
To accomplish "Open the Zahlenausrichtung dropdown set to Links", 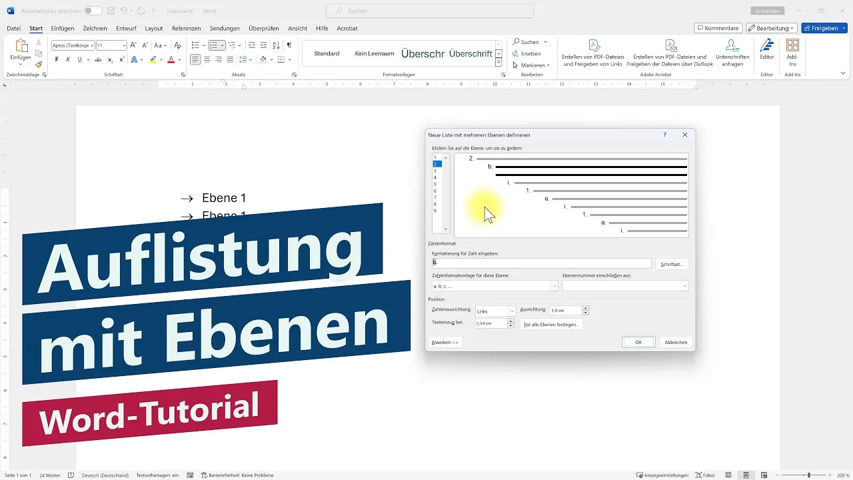I will 494,310.
